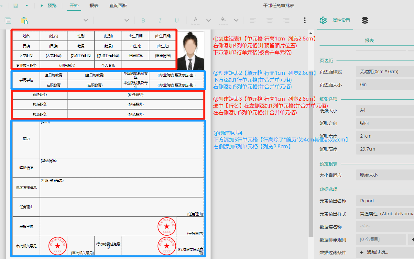
Task: Toggle italic formatting
Action: click(x=160, y=20)
